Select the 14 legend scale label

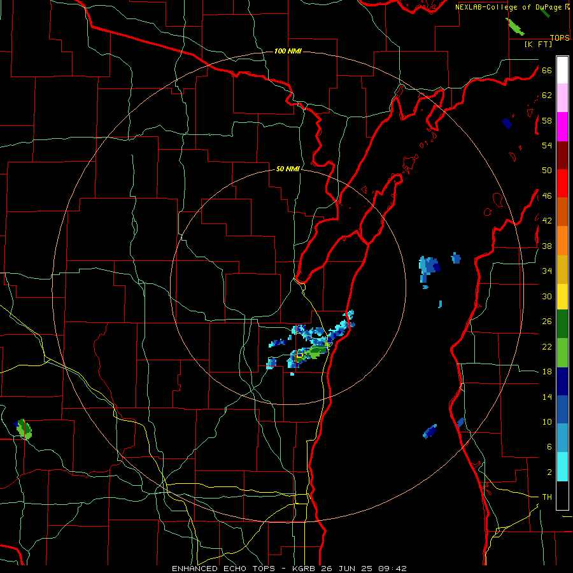click(x=547, y=397)
